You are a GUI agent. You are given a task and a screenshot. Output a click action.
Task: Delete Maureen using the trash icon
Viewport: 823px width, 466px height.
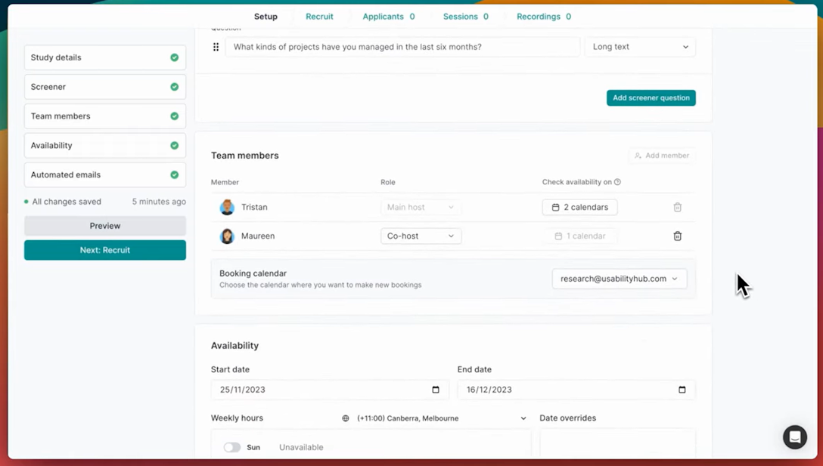coord(677,236)
